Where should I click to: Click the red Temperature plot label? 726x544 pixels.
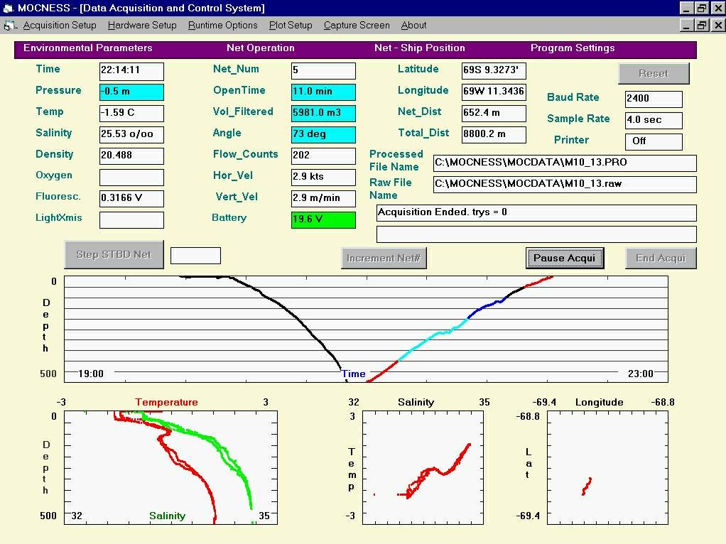coord(167,403)
